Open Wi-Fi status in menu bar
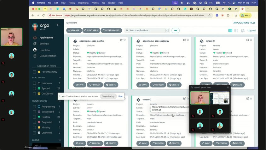 (224, 3)
